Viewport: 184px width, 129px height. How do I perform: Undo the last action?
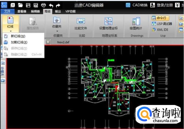pos(51,5)
